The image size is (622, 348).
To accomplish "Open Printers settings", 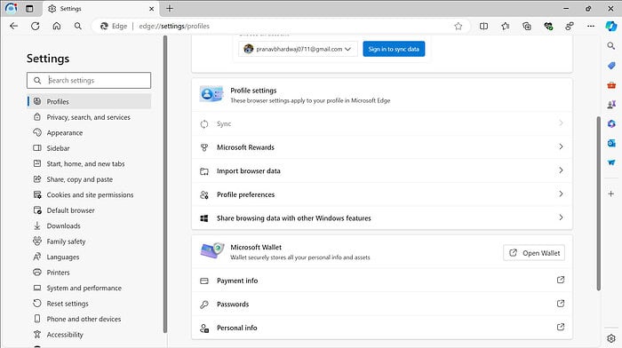I will 89,273.
